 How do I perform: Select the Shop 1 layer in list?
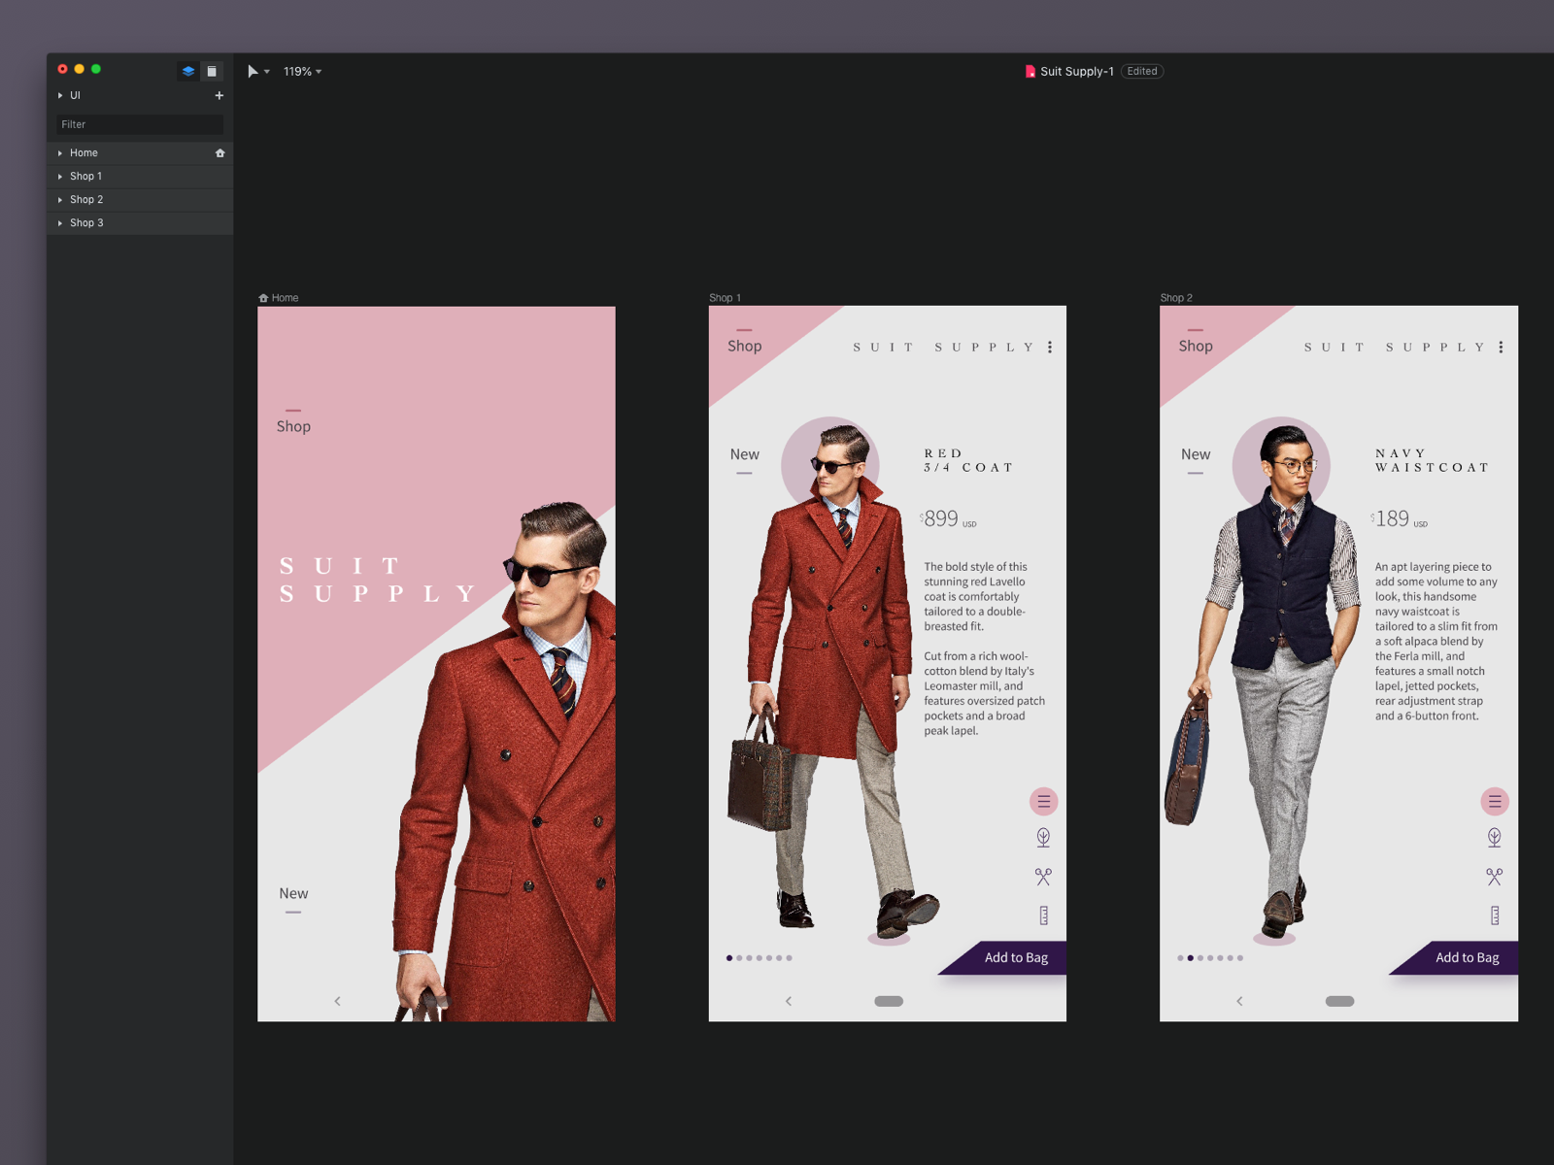click(x=140, y=177)
